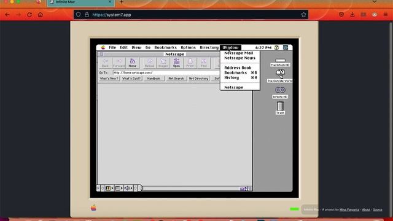The image size is (393, 221).
Task: Click the What's Cool? directory button
Action: point(131,79)
